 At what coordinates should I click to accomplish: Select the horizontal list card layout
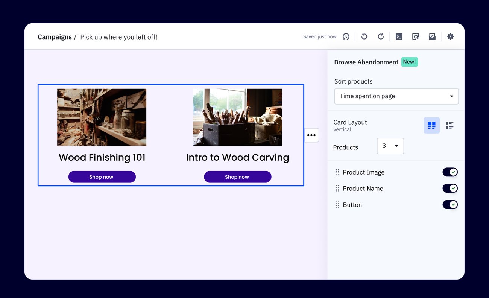click(450, 125)
